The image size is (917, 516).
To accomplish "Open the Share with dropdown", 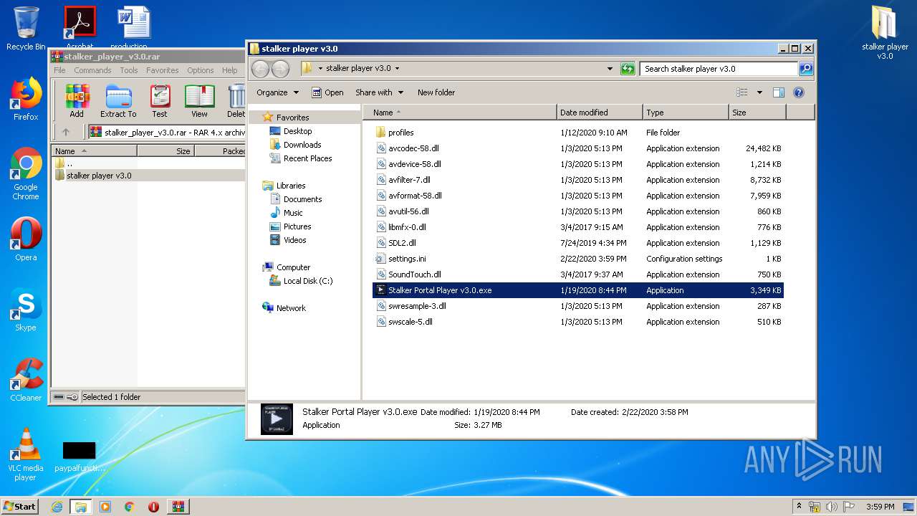I will tap(379, 92).
